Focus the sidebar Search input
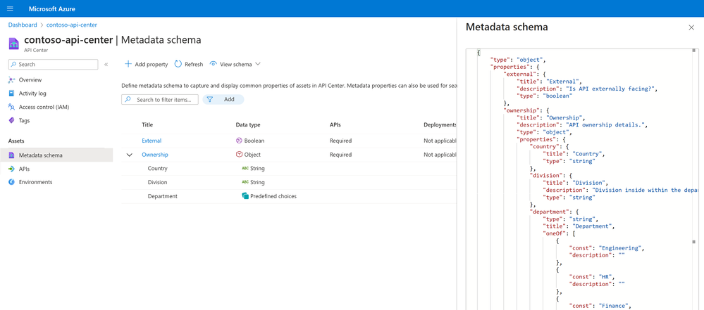Image resolution: width=704 pixels, height=310 pixels. (x=53, y=65)
